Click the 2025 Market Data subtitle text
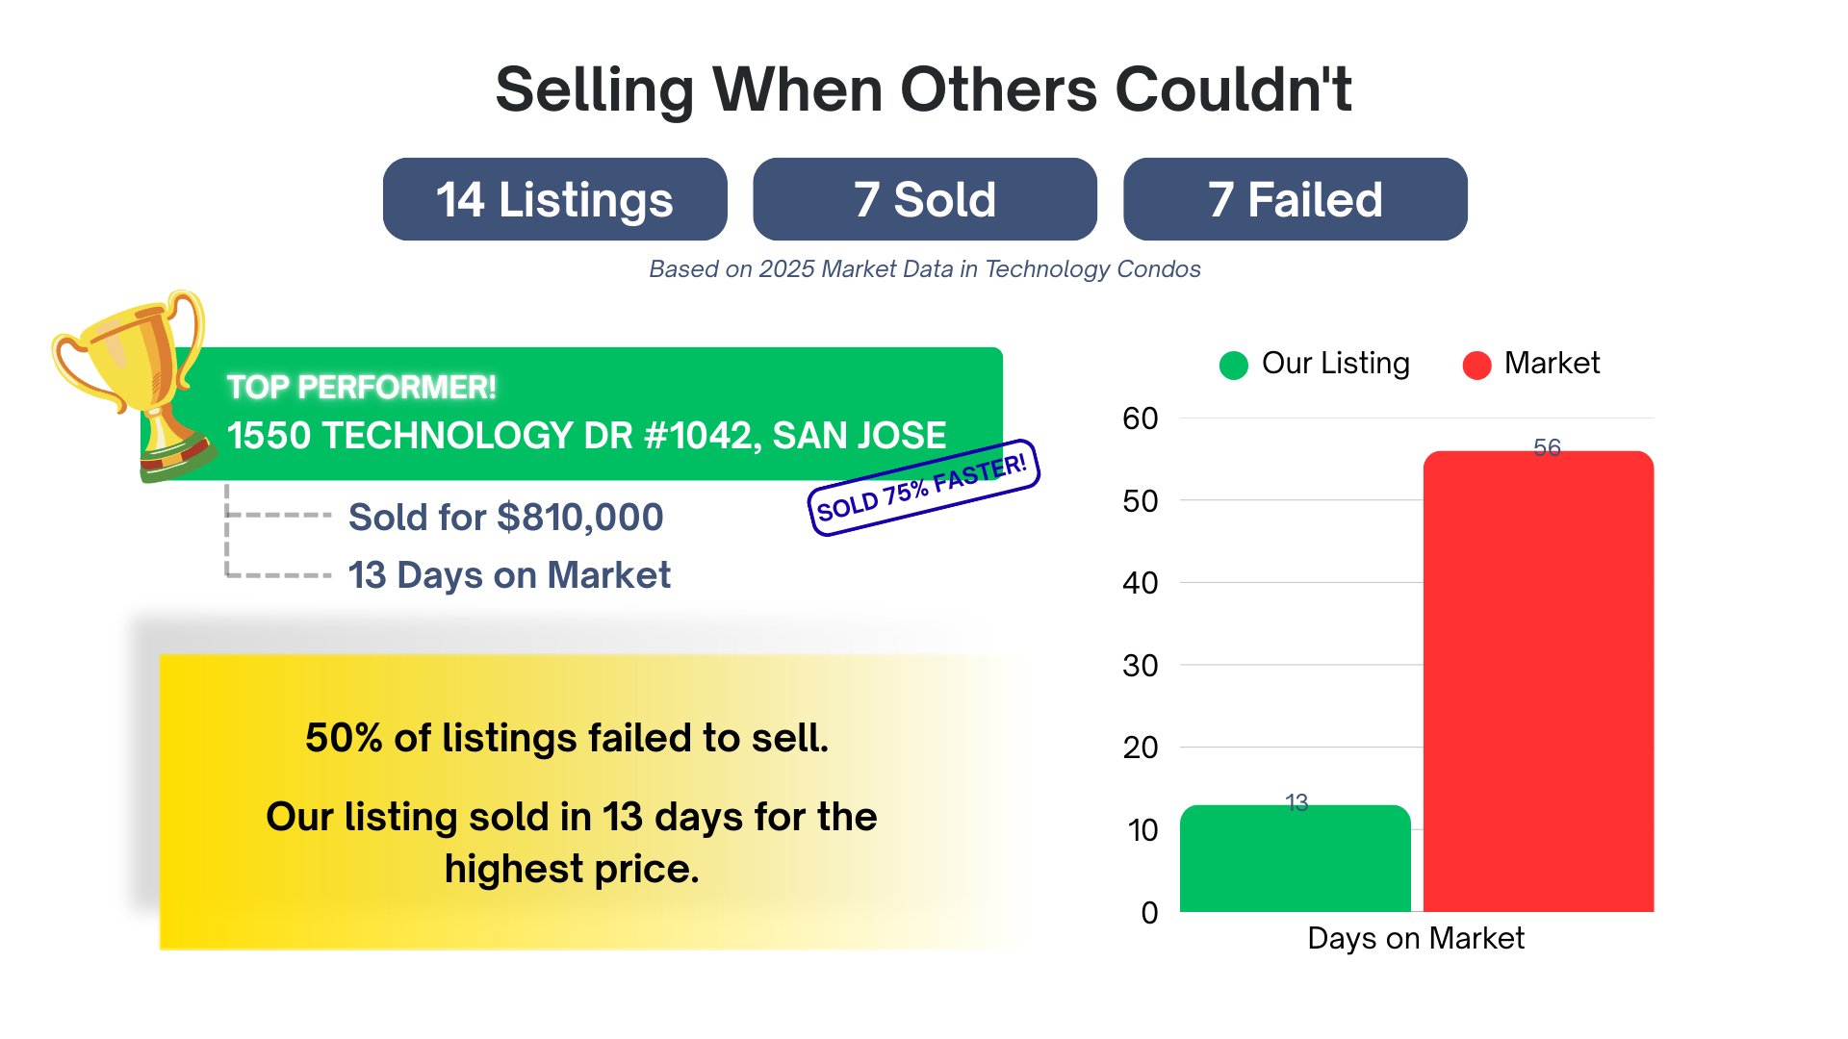The image size is (1848, 1039). tap(924, 269)
